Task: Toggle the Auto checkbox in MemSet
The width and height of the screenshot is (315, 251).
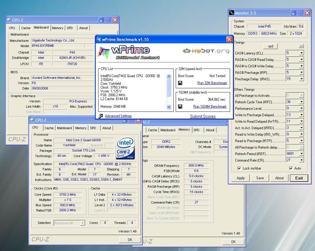Action: pyautogui.click(x=291, y=168)
